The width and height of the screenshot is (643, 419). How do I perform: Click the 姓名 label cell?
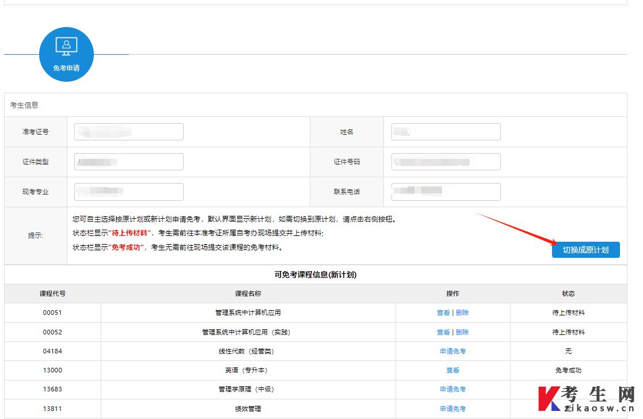click(347, 132)
